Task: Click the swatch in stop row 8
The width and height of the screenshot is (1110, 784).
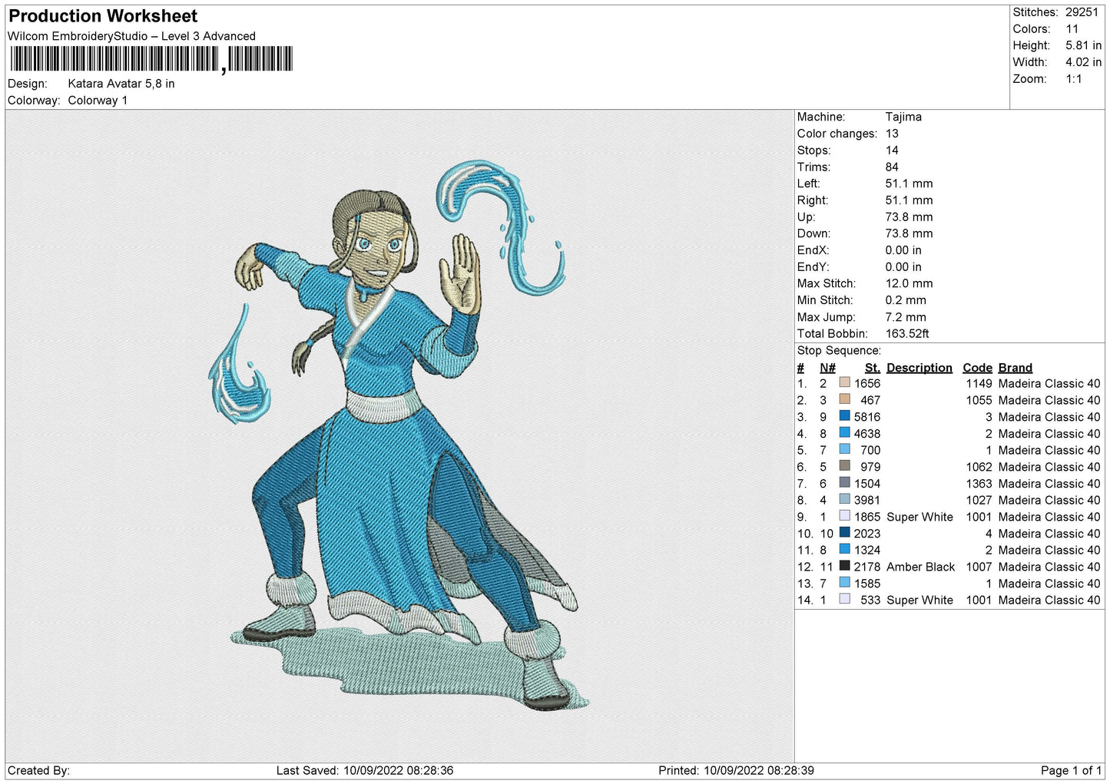Action: (x=845, y=499)
